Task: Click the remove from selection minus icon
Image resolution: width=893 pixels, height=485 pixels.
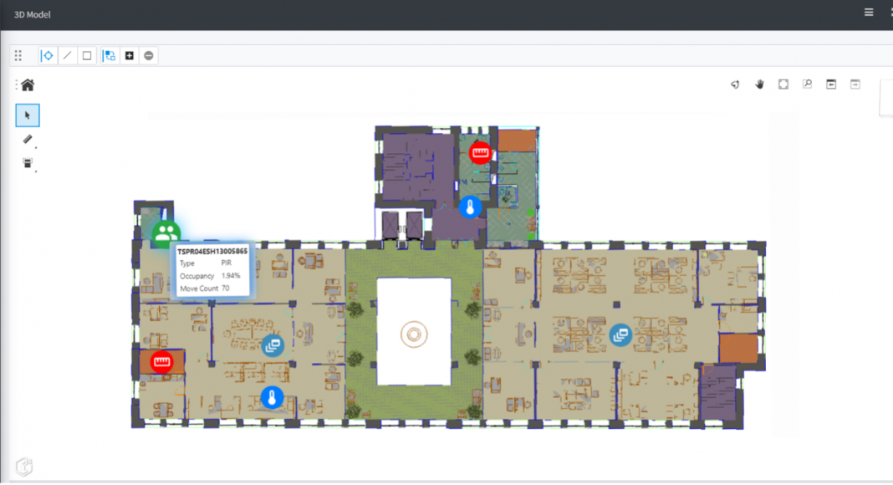Action: click(148, 56)
